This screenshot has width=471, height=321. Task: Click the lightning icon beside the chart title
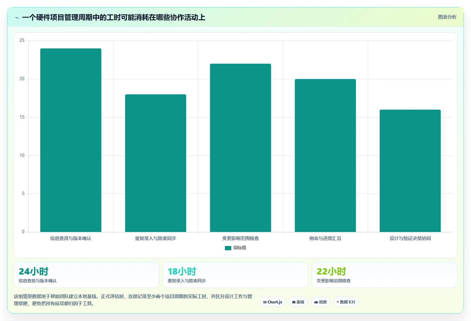point(17,18)
